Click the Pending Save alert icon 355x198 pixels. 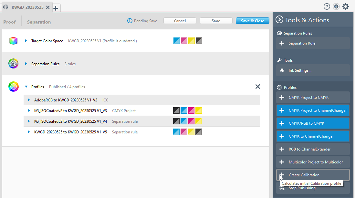pos(130,21)
